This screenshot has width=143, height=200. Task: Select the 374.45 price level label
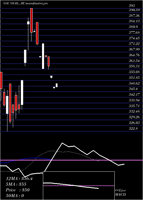click(134, 38)
